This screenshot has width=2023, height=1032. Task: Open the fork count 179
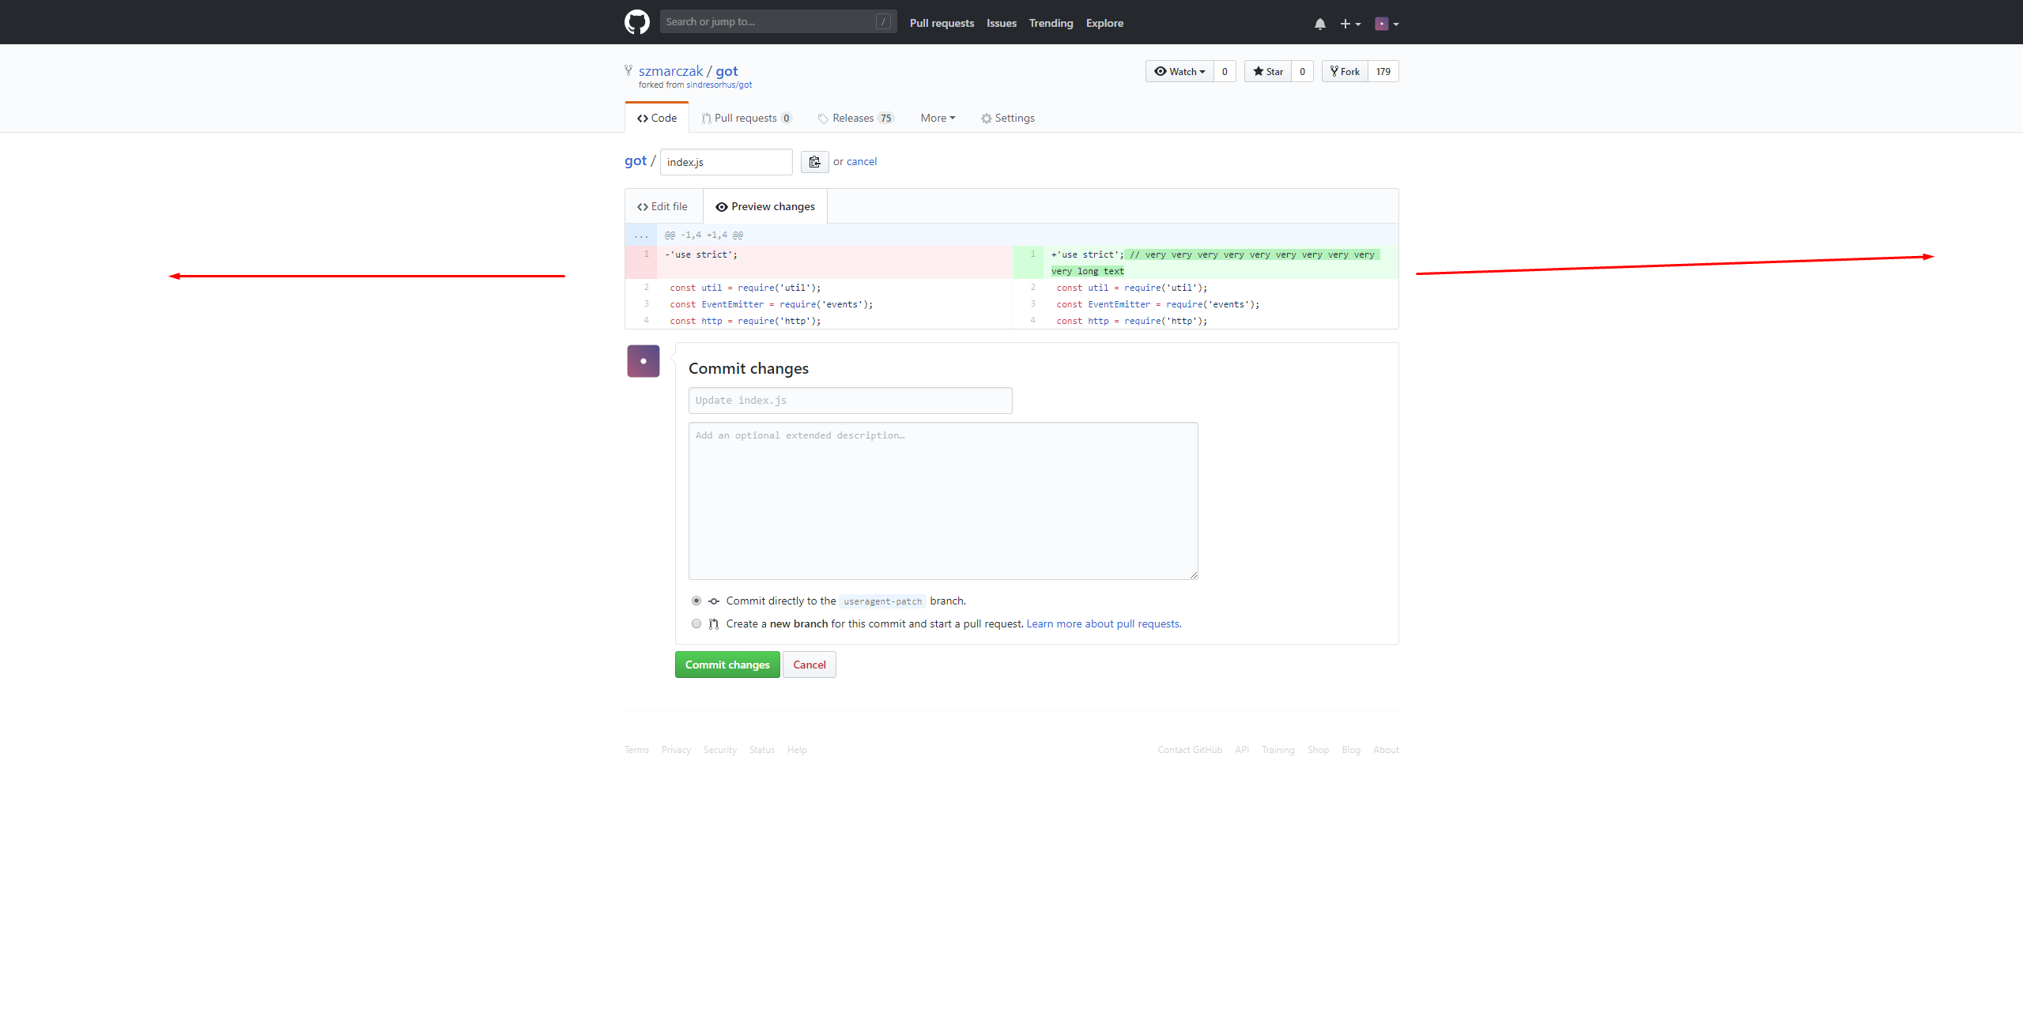tap(1383, 71)
